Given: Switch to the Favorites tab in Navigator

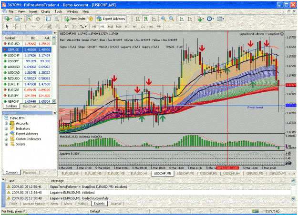Looking at the screenshot, I should pos(30,173).
